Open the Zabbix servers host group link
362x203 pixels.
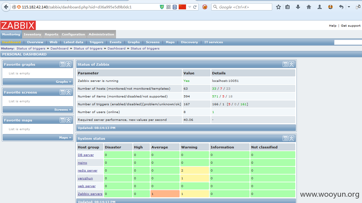(90, 194)
